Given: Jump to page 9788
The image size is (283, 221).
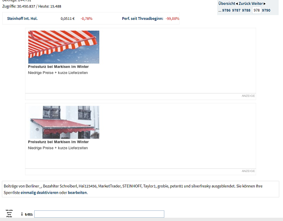Looking at the screenshot, I should [246, 10].
